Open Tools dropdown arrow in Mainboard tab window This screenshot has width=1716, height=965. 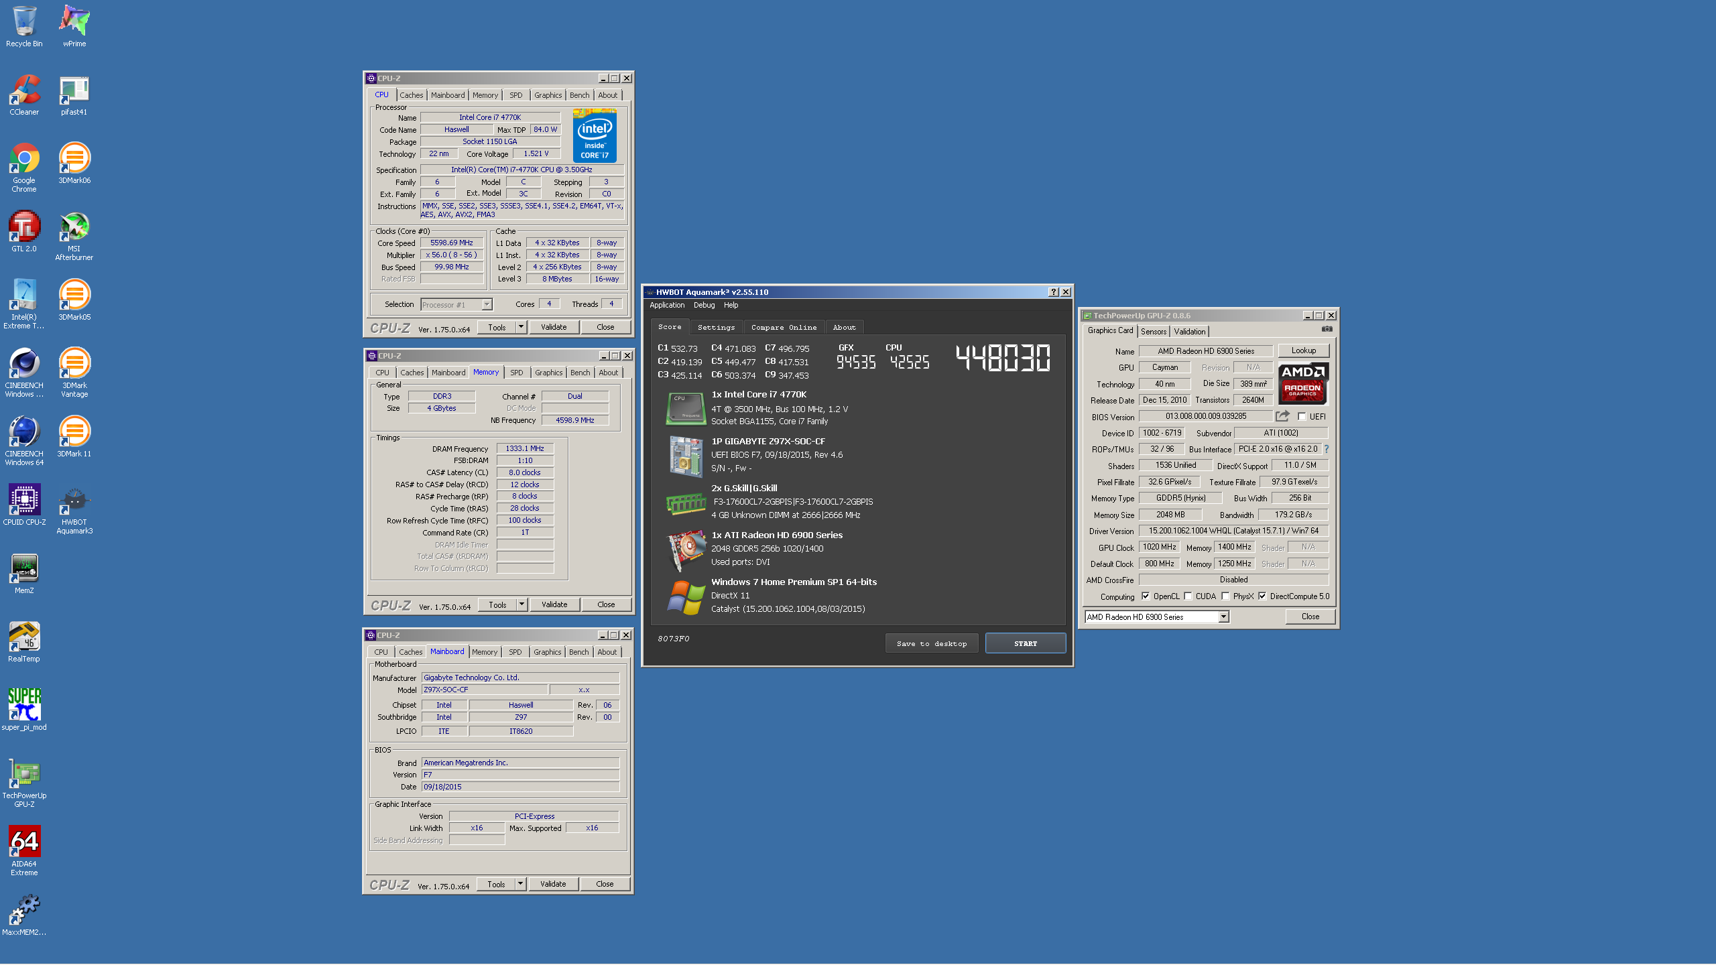[x=520, y=884]
